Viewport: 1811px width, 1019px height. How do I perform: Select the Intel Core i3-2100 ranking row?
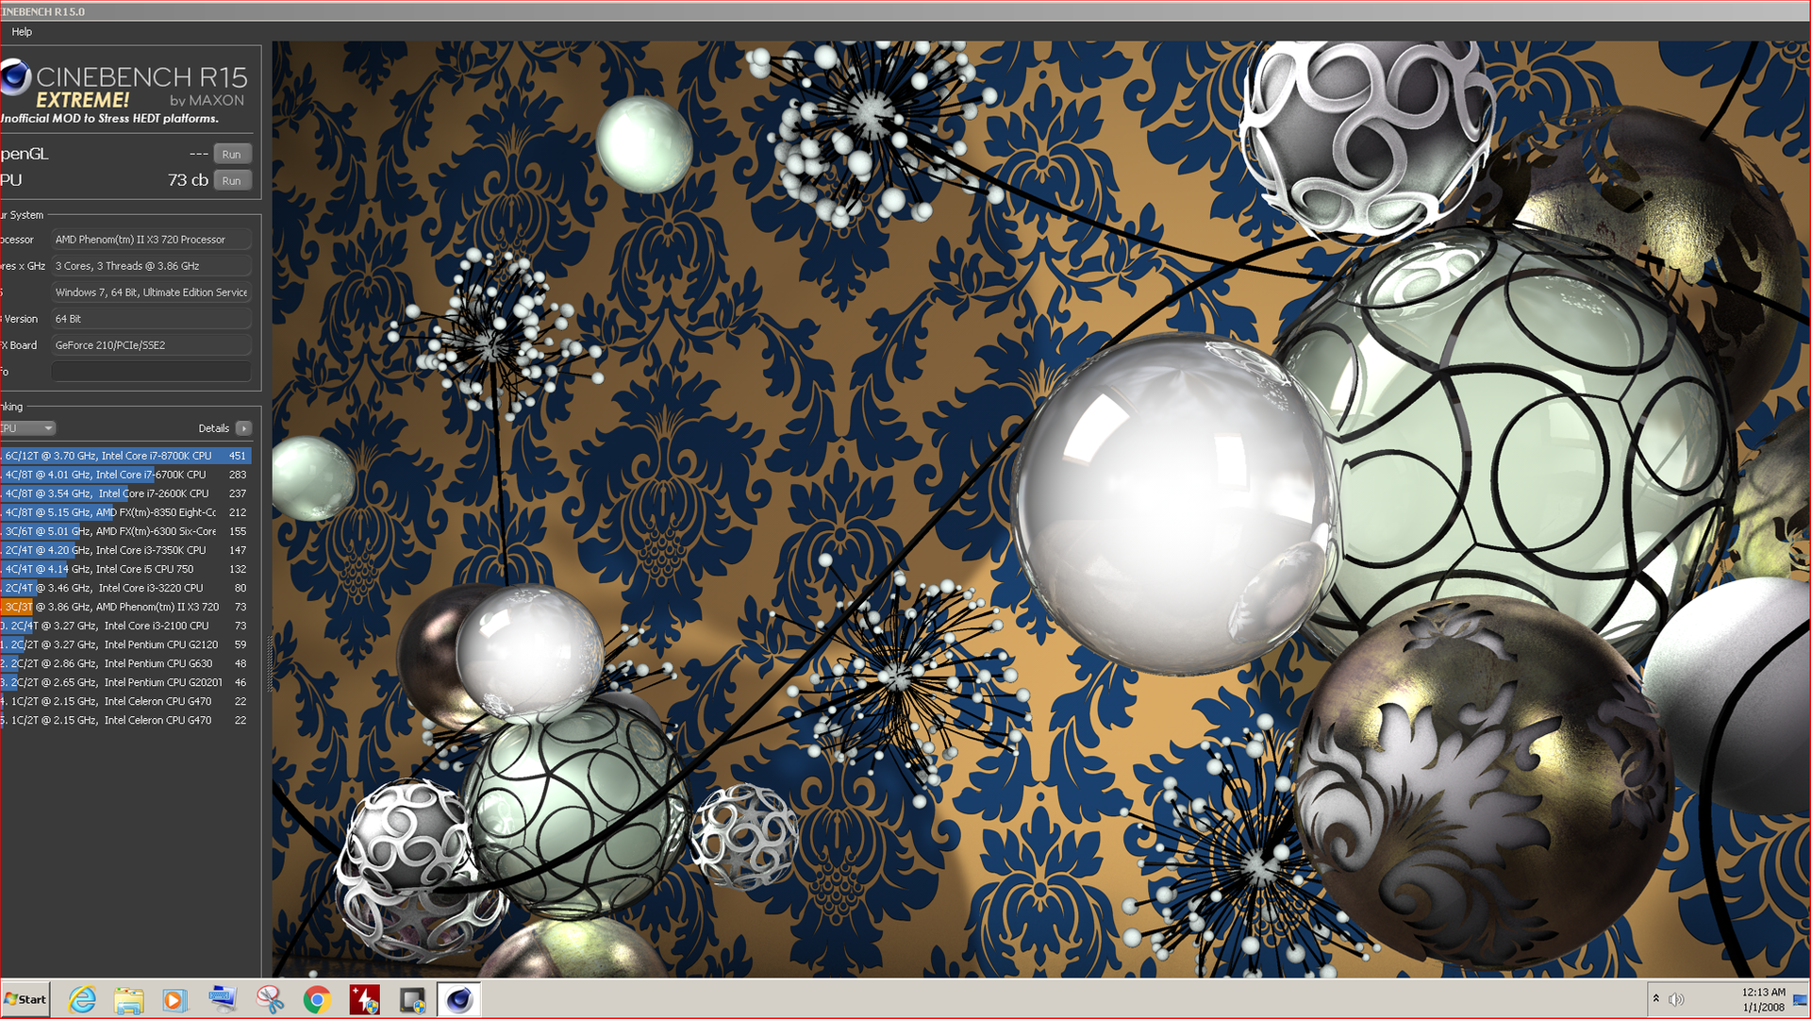125,626
